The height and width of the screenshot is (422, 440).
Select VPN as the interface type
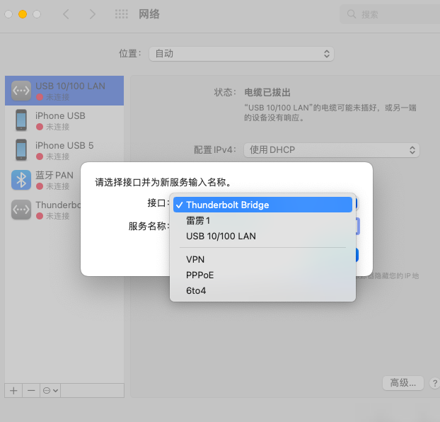tap(262, 259)
